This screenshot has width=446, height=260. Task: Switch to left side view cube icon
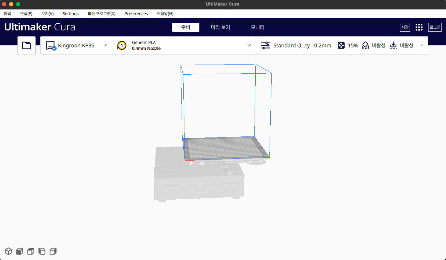[x=42, y=251]
